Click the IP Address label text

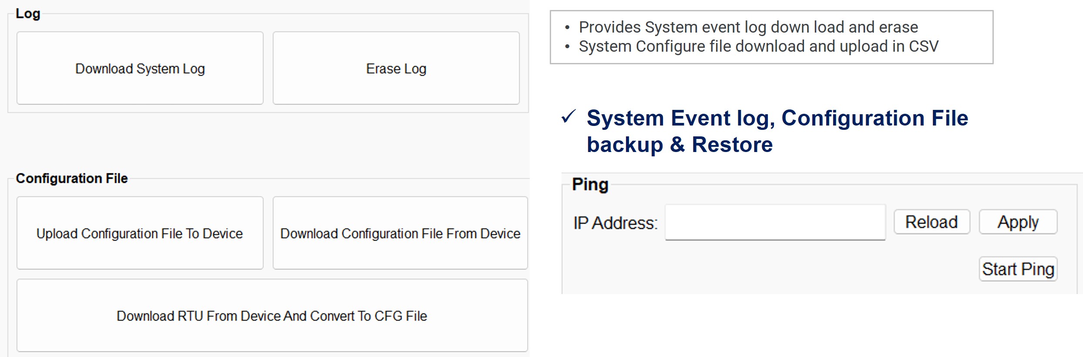615,223
